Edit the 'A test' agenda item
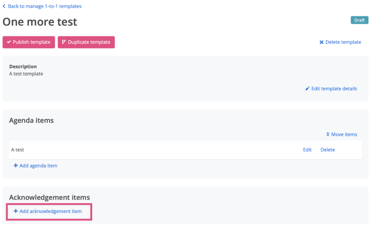 [307, 150]
